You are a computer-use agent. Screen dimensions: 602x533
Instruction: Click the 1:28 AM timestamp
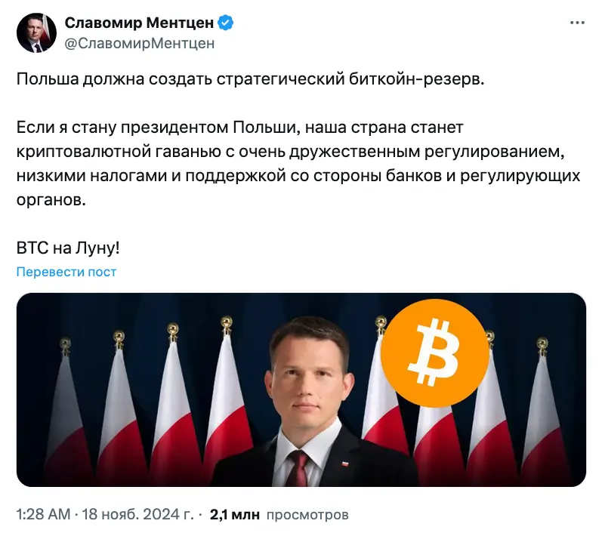click(44, 515)
